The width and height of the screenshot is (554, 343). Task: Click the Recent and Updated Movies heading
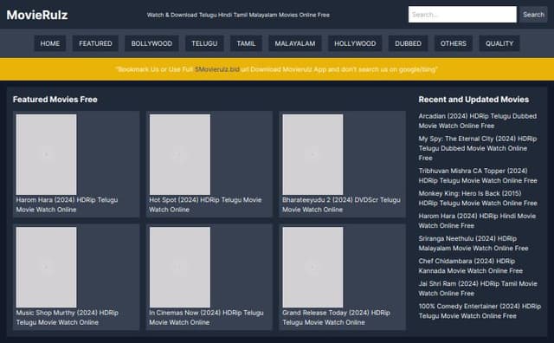click(473, 100)
